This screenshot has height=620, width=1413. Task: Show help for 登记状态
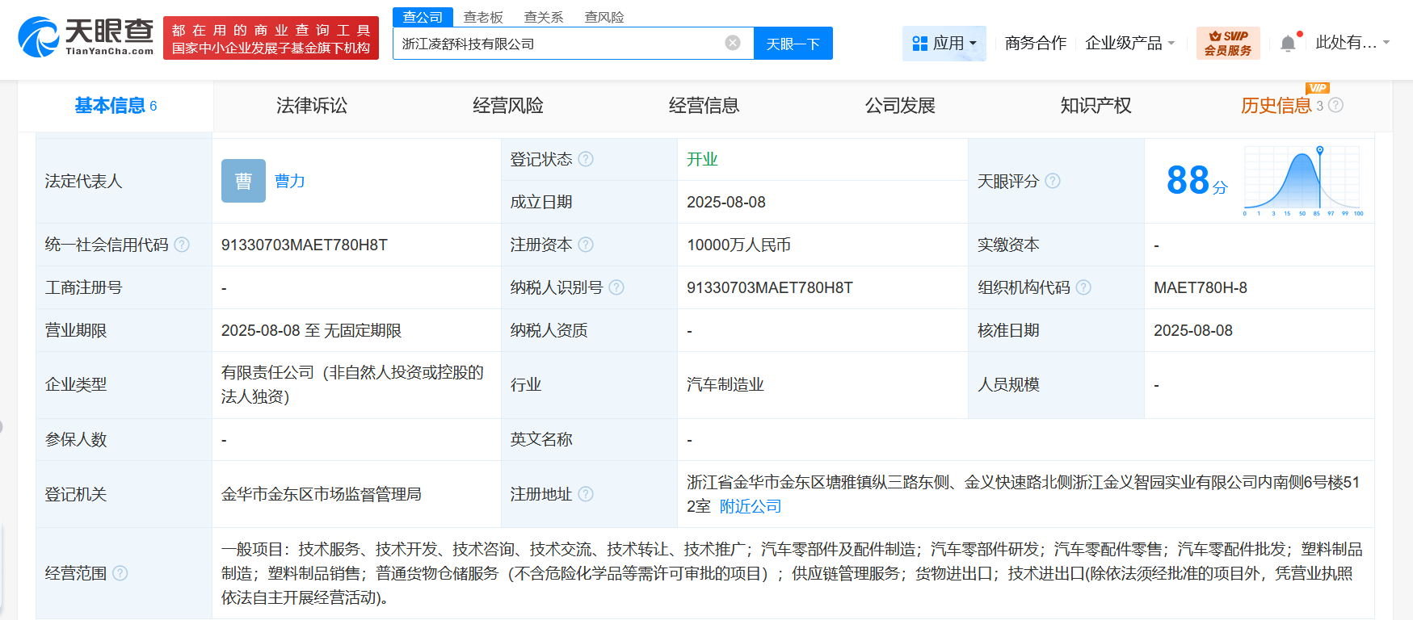pos(586,159)
